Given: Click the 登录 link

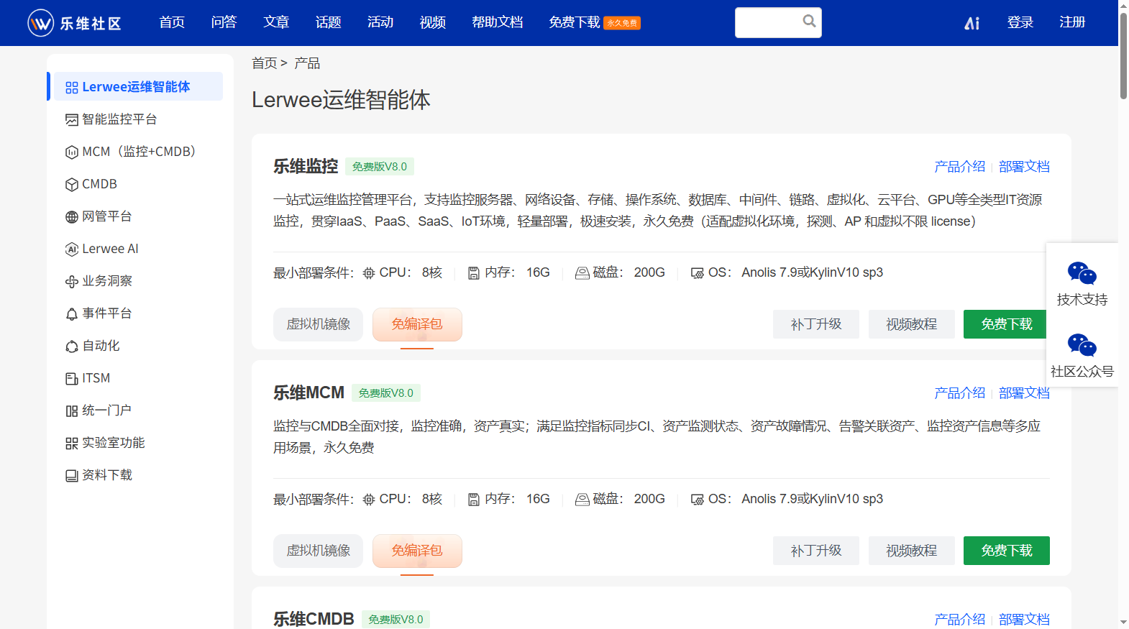Looking at the screenshot, I should (1020, 22).
